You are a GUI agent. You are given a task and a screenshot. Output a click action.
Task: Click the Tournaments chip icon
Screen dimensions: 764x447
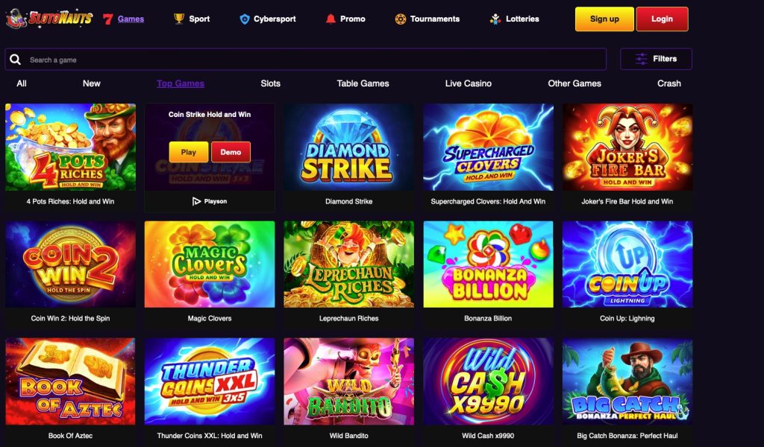(401, 19)
